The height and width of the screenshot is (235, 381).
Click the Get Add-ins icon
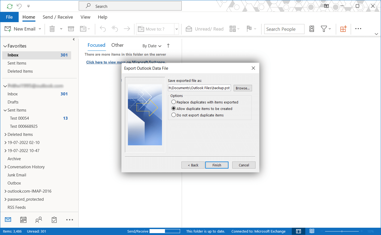343,29
